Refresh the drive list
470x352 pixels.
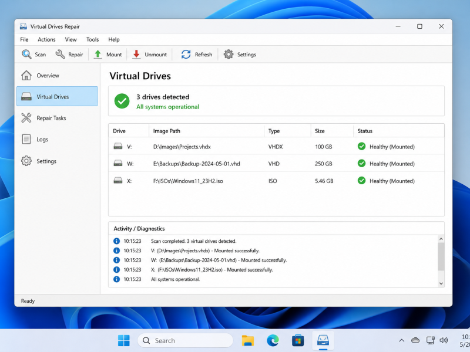click(x=196, y=55)
